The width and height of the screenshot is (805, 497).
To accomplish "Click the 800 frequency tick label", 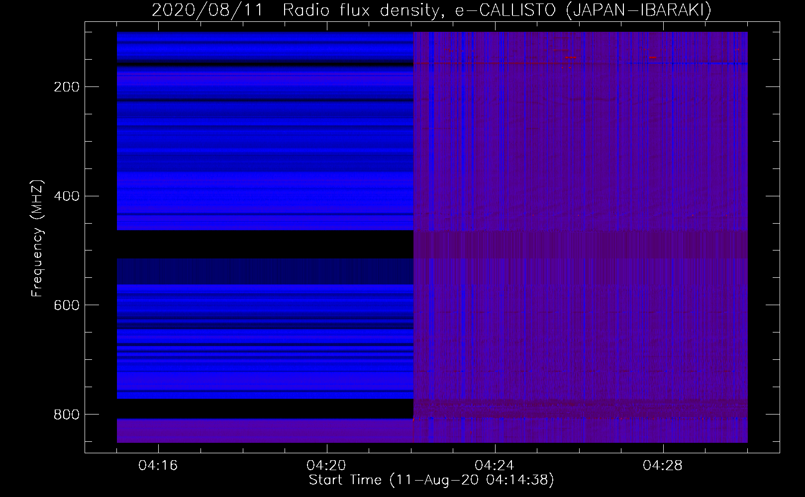I will [x=67, y=414].
